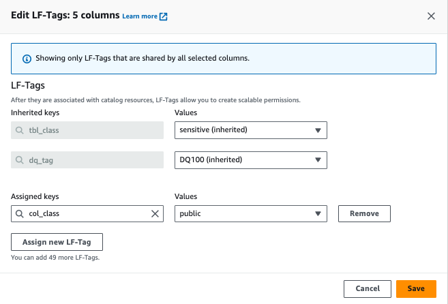Viewport: 448px width, 304px height.
Task: Save the LF-Tag changes
Action: pos(416,288)
